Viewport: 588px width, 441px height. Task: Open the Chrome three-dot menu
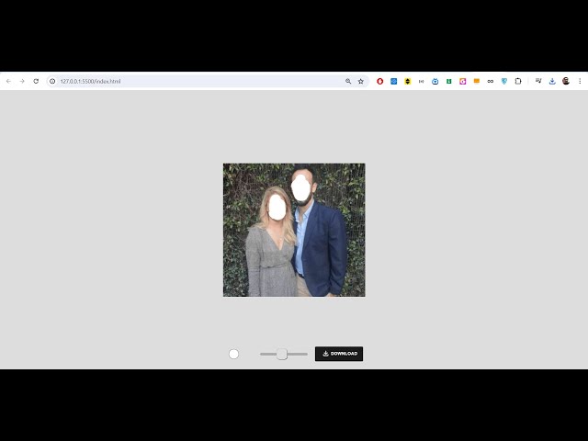[579, 81]
